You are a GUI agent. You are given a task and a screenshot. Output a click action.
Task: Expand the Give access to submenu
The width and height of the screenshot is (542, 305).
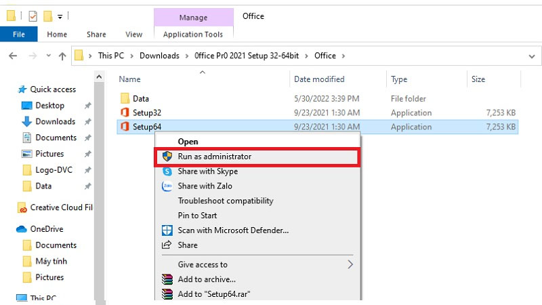[350, 264]
